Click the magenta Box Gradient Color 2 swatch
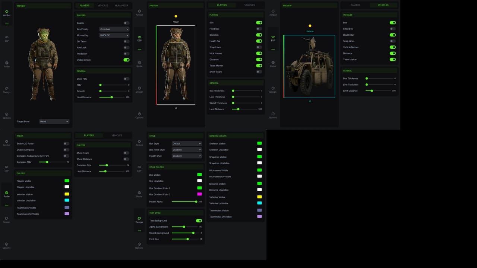This screenshot has height=268, width=477. [199, 194]
